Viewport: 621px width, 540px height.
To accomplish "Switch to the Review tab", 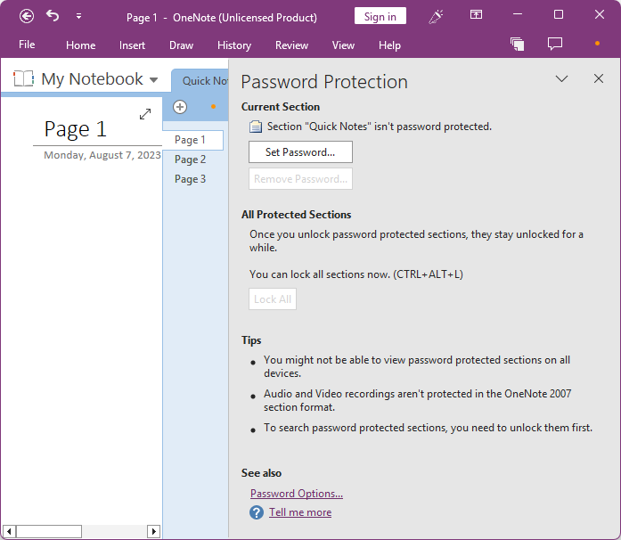I will point(291,45).
